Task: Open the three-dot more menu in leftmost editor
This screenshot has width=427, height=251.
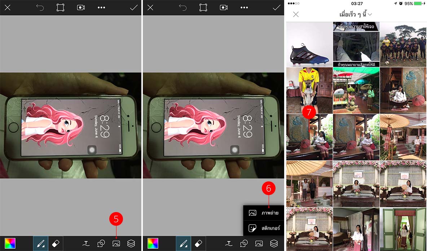Action: pyautogui.click(x=101, y=8)
